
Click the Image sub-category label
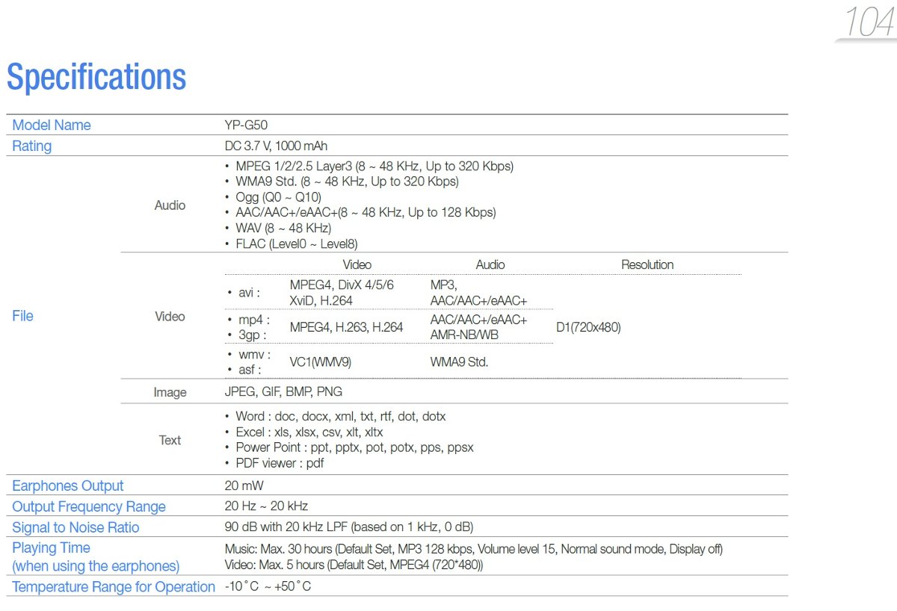point(170,392)
